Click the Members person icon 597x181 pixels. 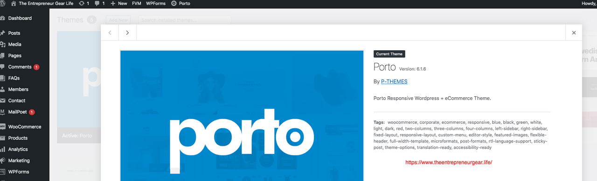coord(3,89)
